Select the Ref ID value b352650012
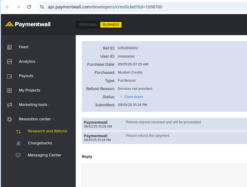The width and height of the screenshot is (247, 187). 128,48
